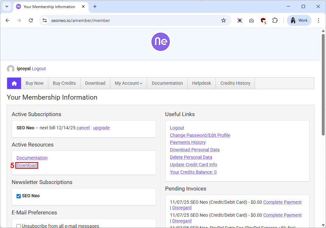Click Logout next to iproyal username
The image size is (326, 228).
(39, 69)
